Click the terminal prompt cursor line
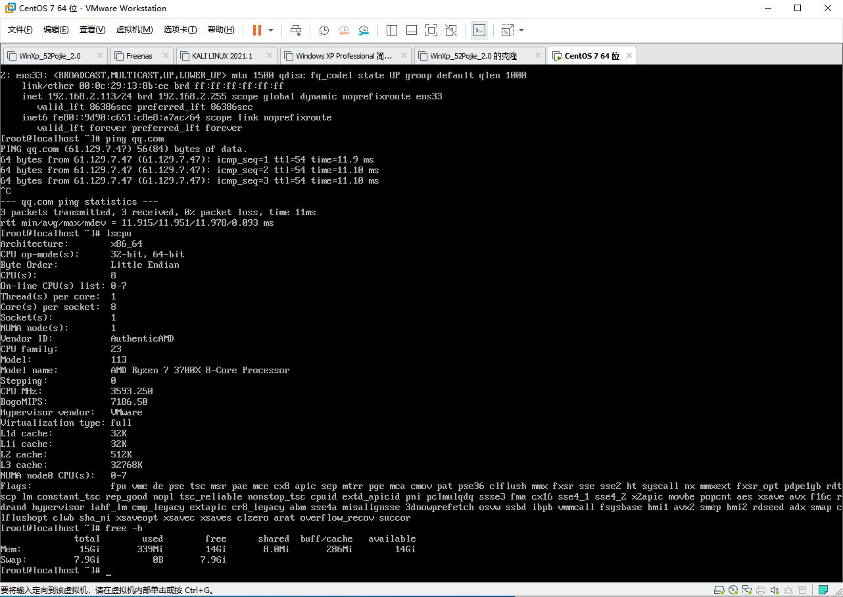This screenshot has height=597, width=843. click(56, 571)
